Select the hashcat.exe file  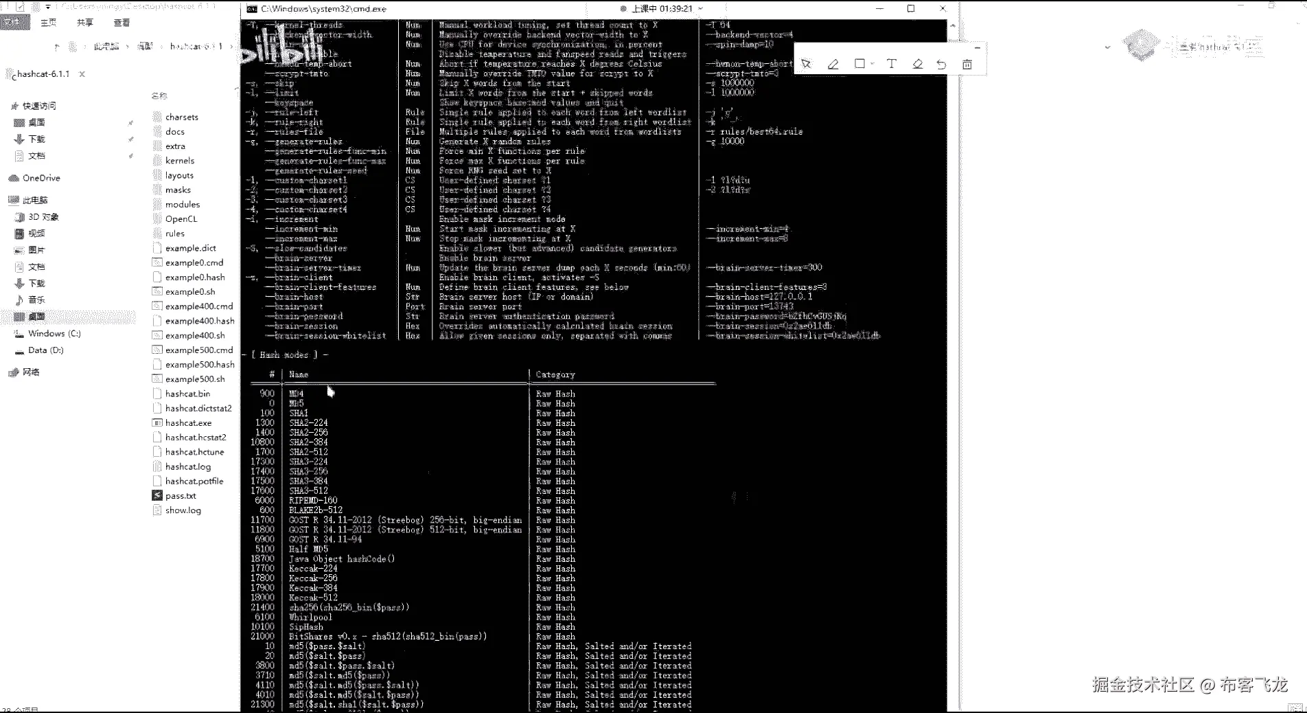pyautogui.click(x=188, y=423)
